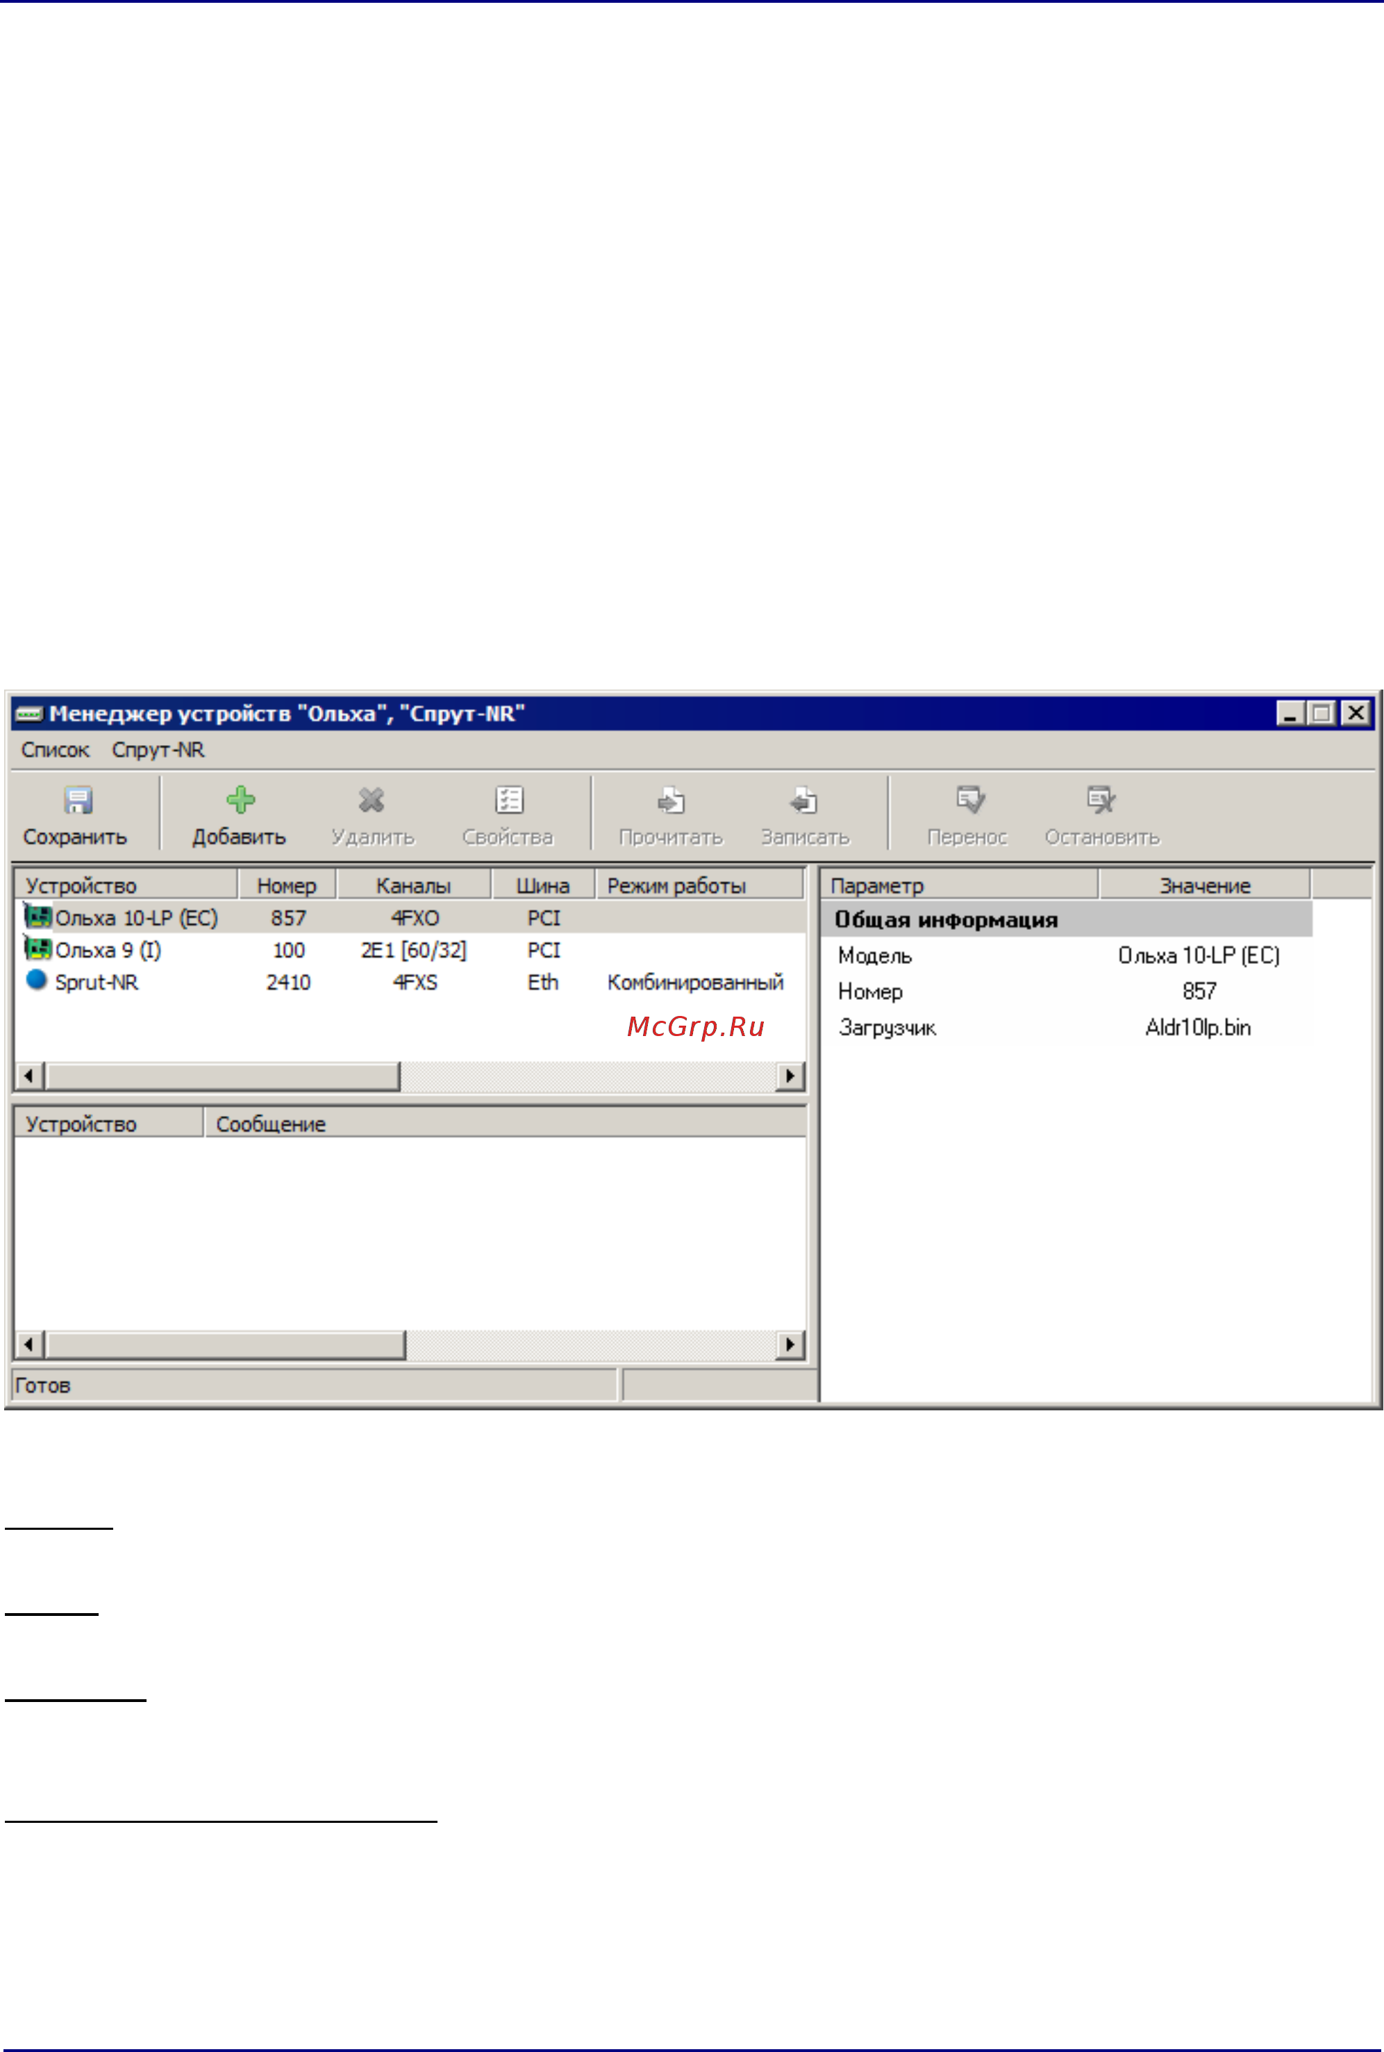1384x2052 pixels.
Task: Click the Прочитать read icon
Action: point(671,799)
